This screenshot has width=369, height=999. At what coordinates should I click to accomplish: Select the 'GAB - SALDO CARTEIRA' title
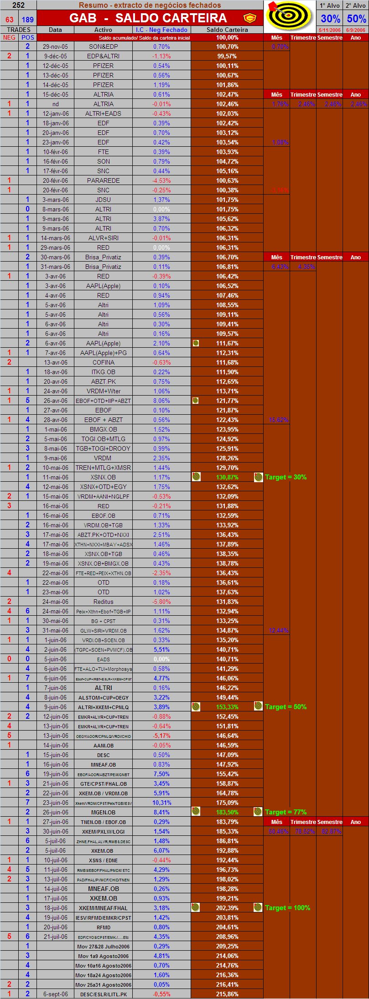(x=148, y=18)
